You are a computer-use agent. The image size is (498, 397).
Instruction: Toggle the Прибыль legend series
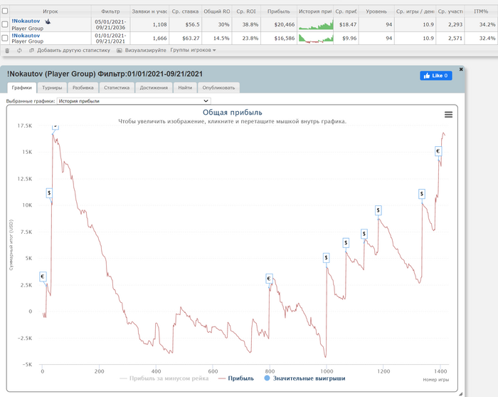(x=236, y=378)
